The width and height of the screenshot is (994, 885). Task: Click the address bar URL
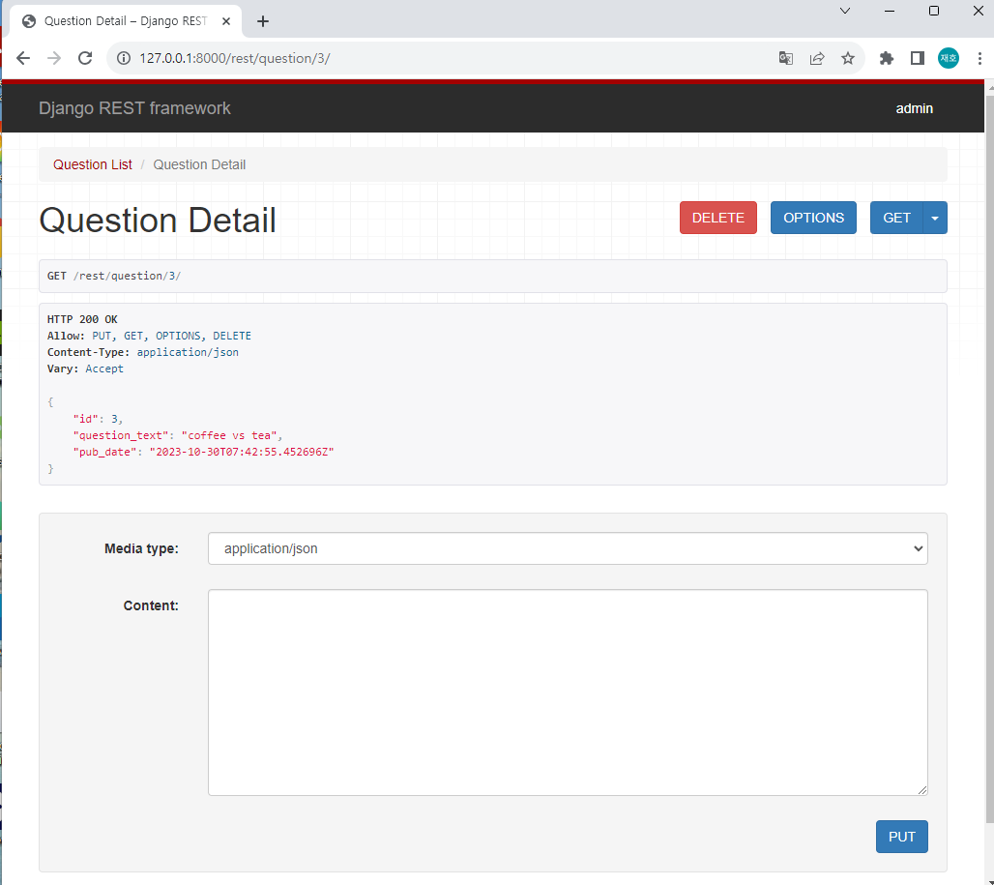(x=235, y=58)
